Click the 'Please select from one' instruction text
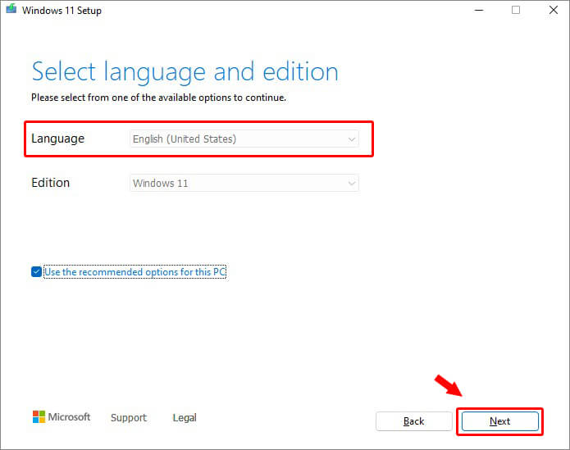 pos(158,98)
